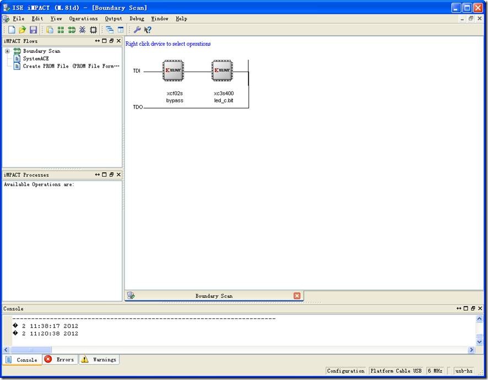Screen dimensions: 488x380
Task: Select the xc3s400 device chip
Action: click(x=222, y=70)
